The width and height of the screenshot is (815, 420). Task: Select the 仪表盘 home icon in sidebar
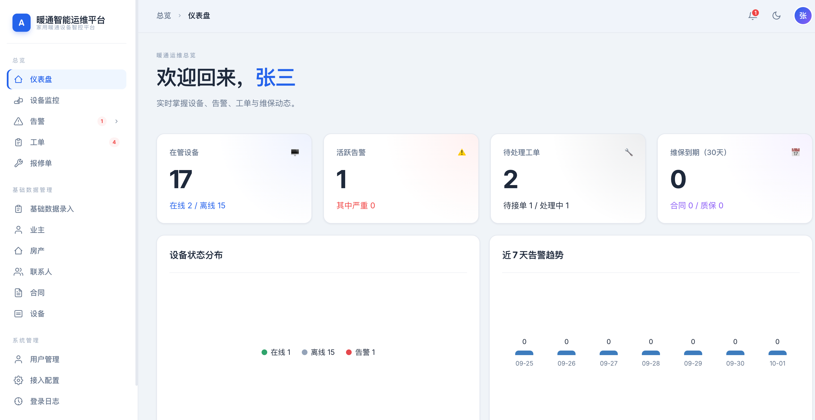coord(18,79)
